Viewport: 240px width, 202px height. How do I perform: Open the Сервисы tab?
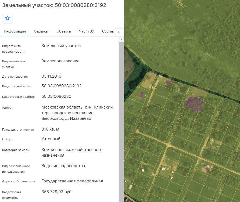point(41,31)
